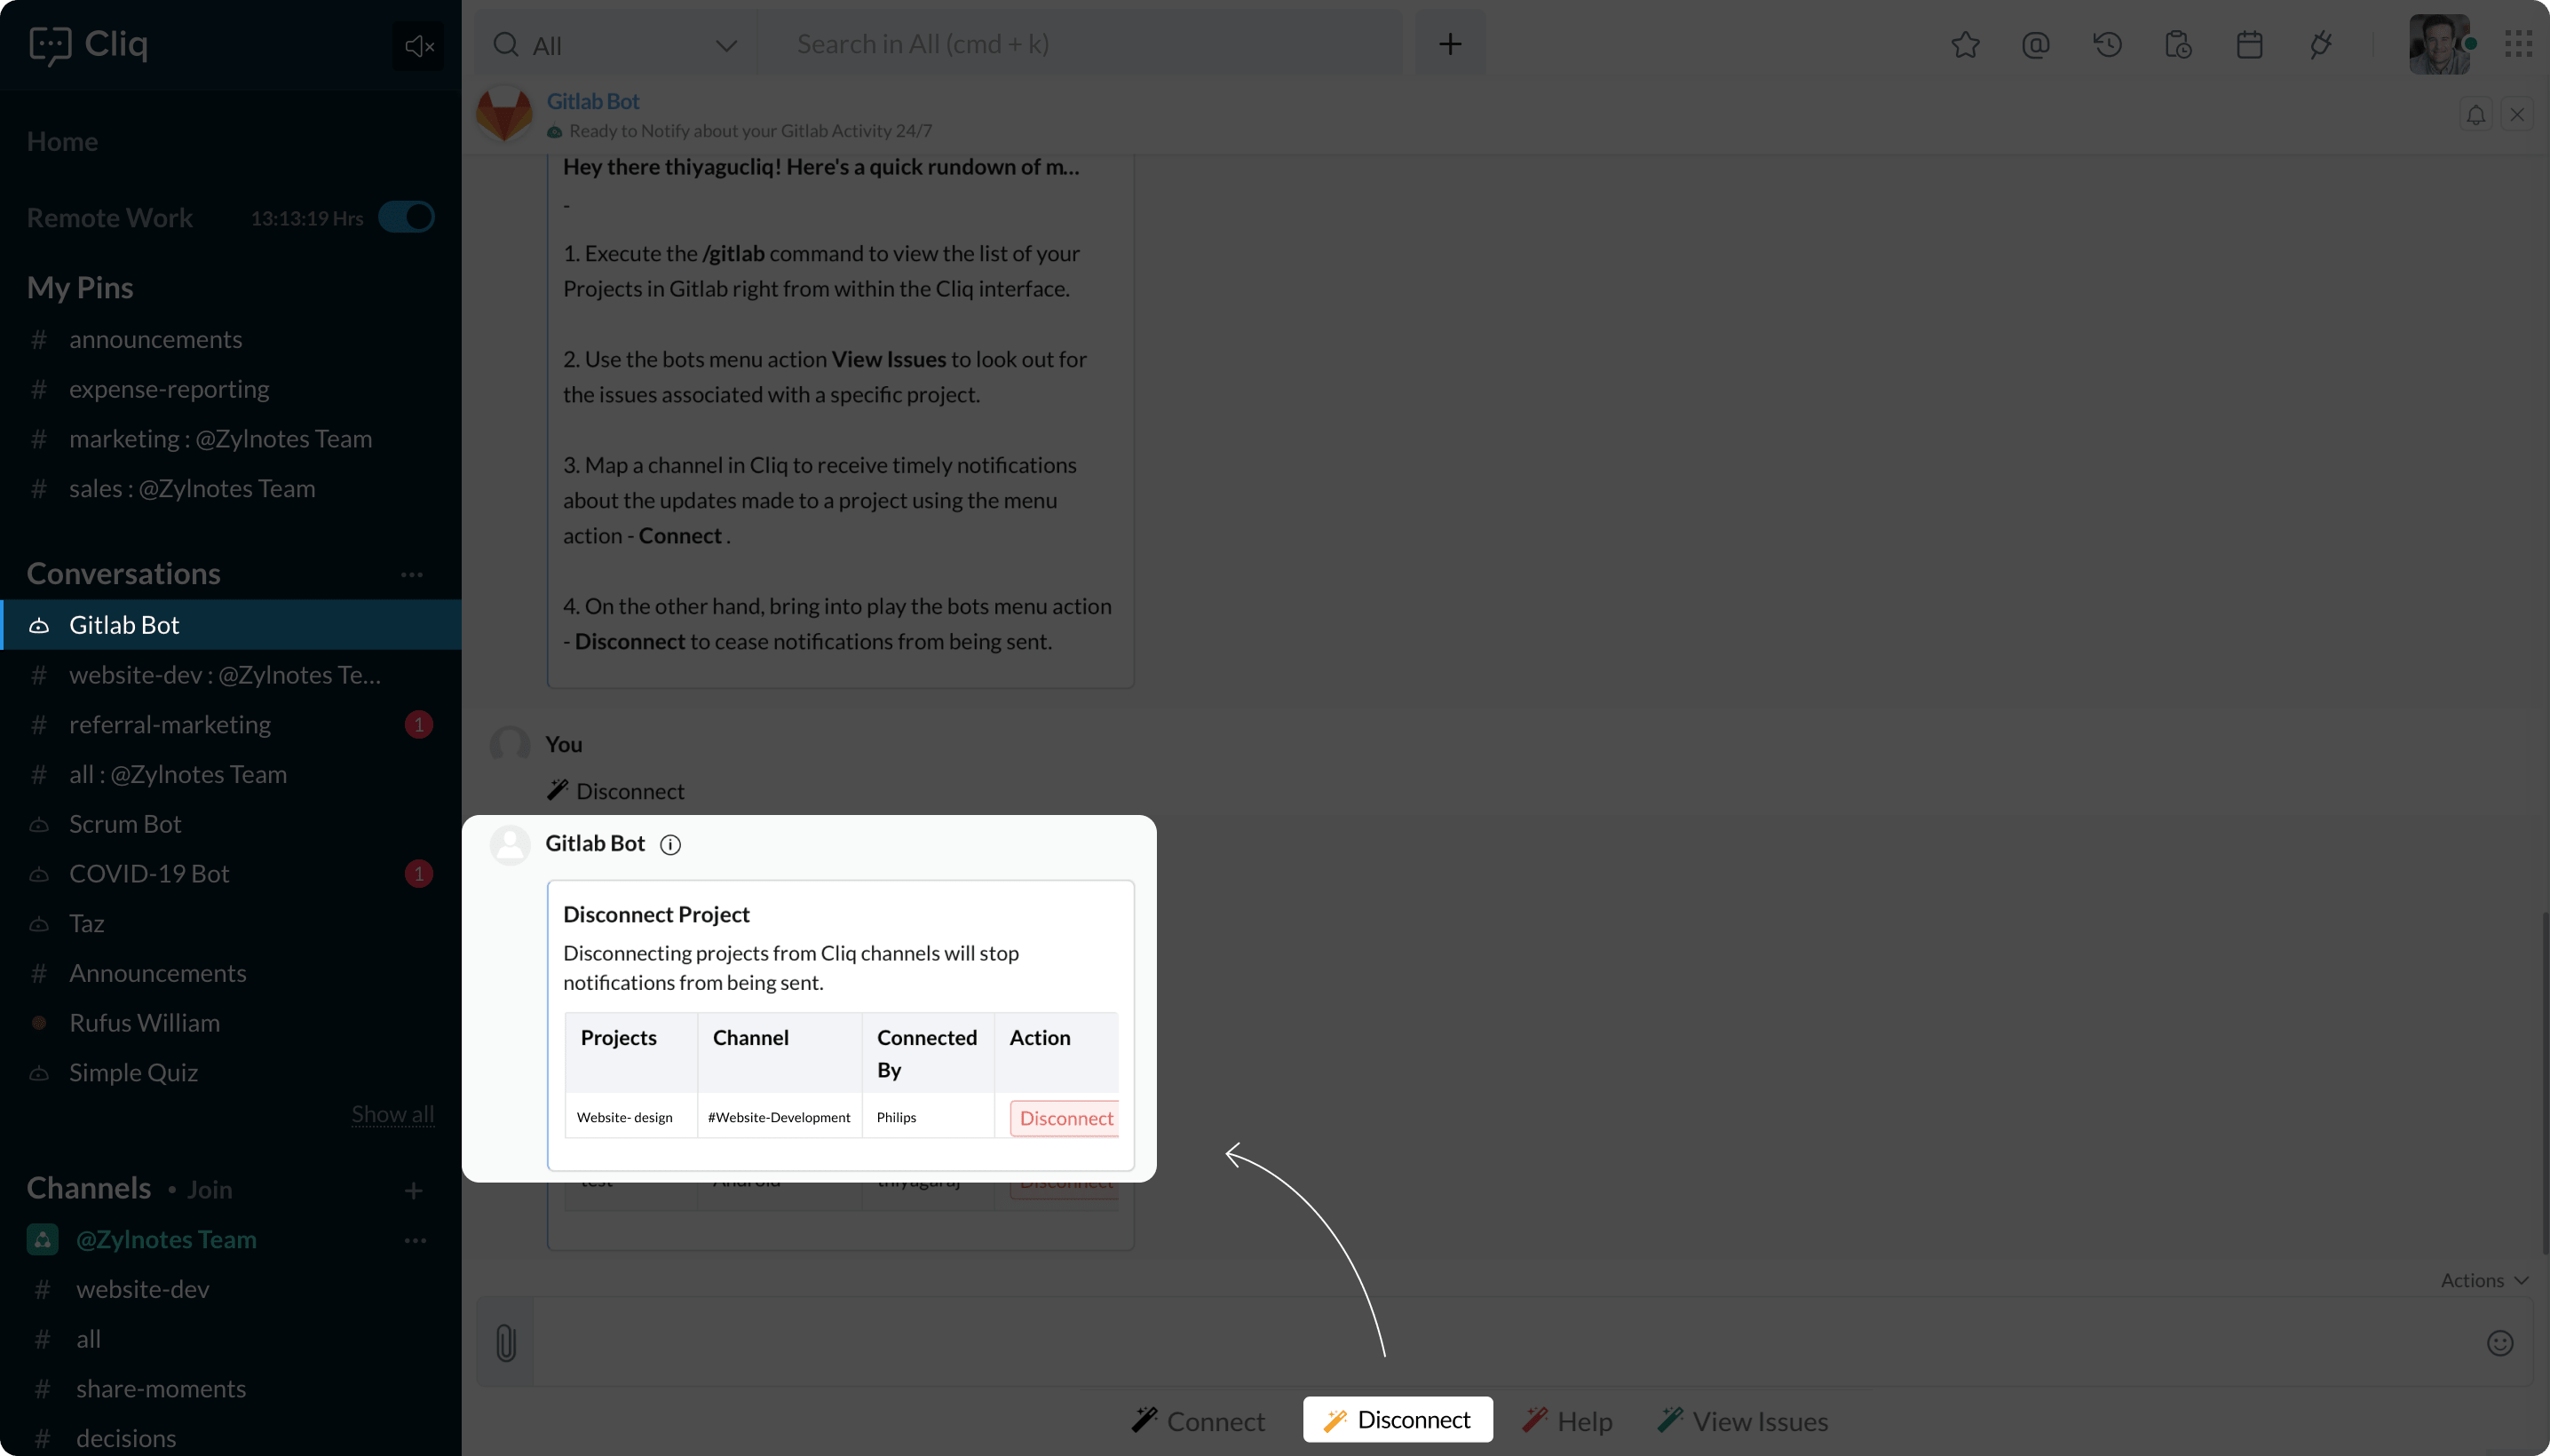
Task: Click Gitlab Bot title link in header
Action: (593, 101)
